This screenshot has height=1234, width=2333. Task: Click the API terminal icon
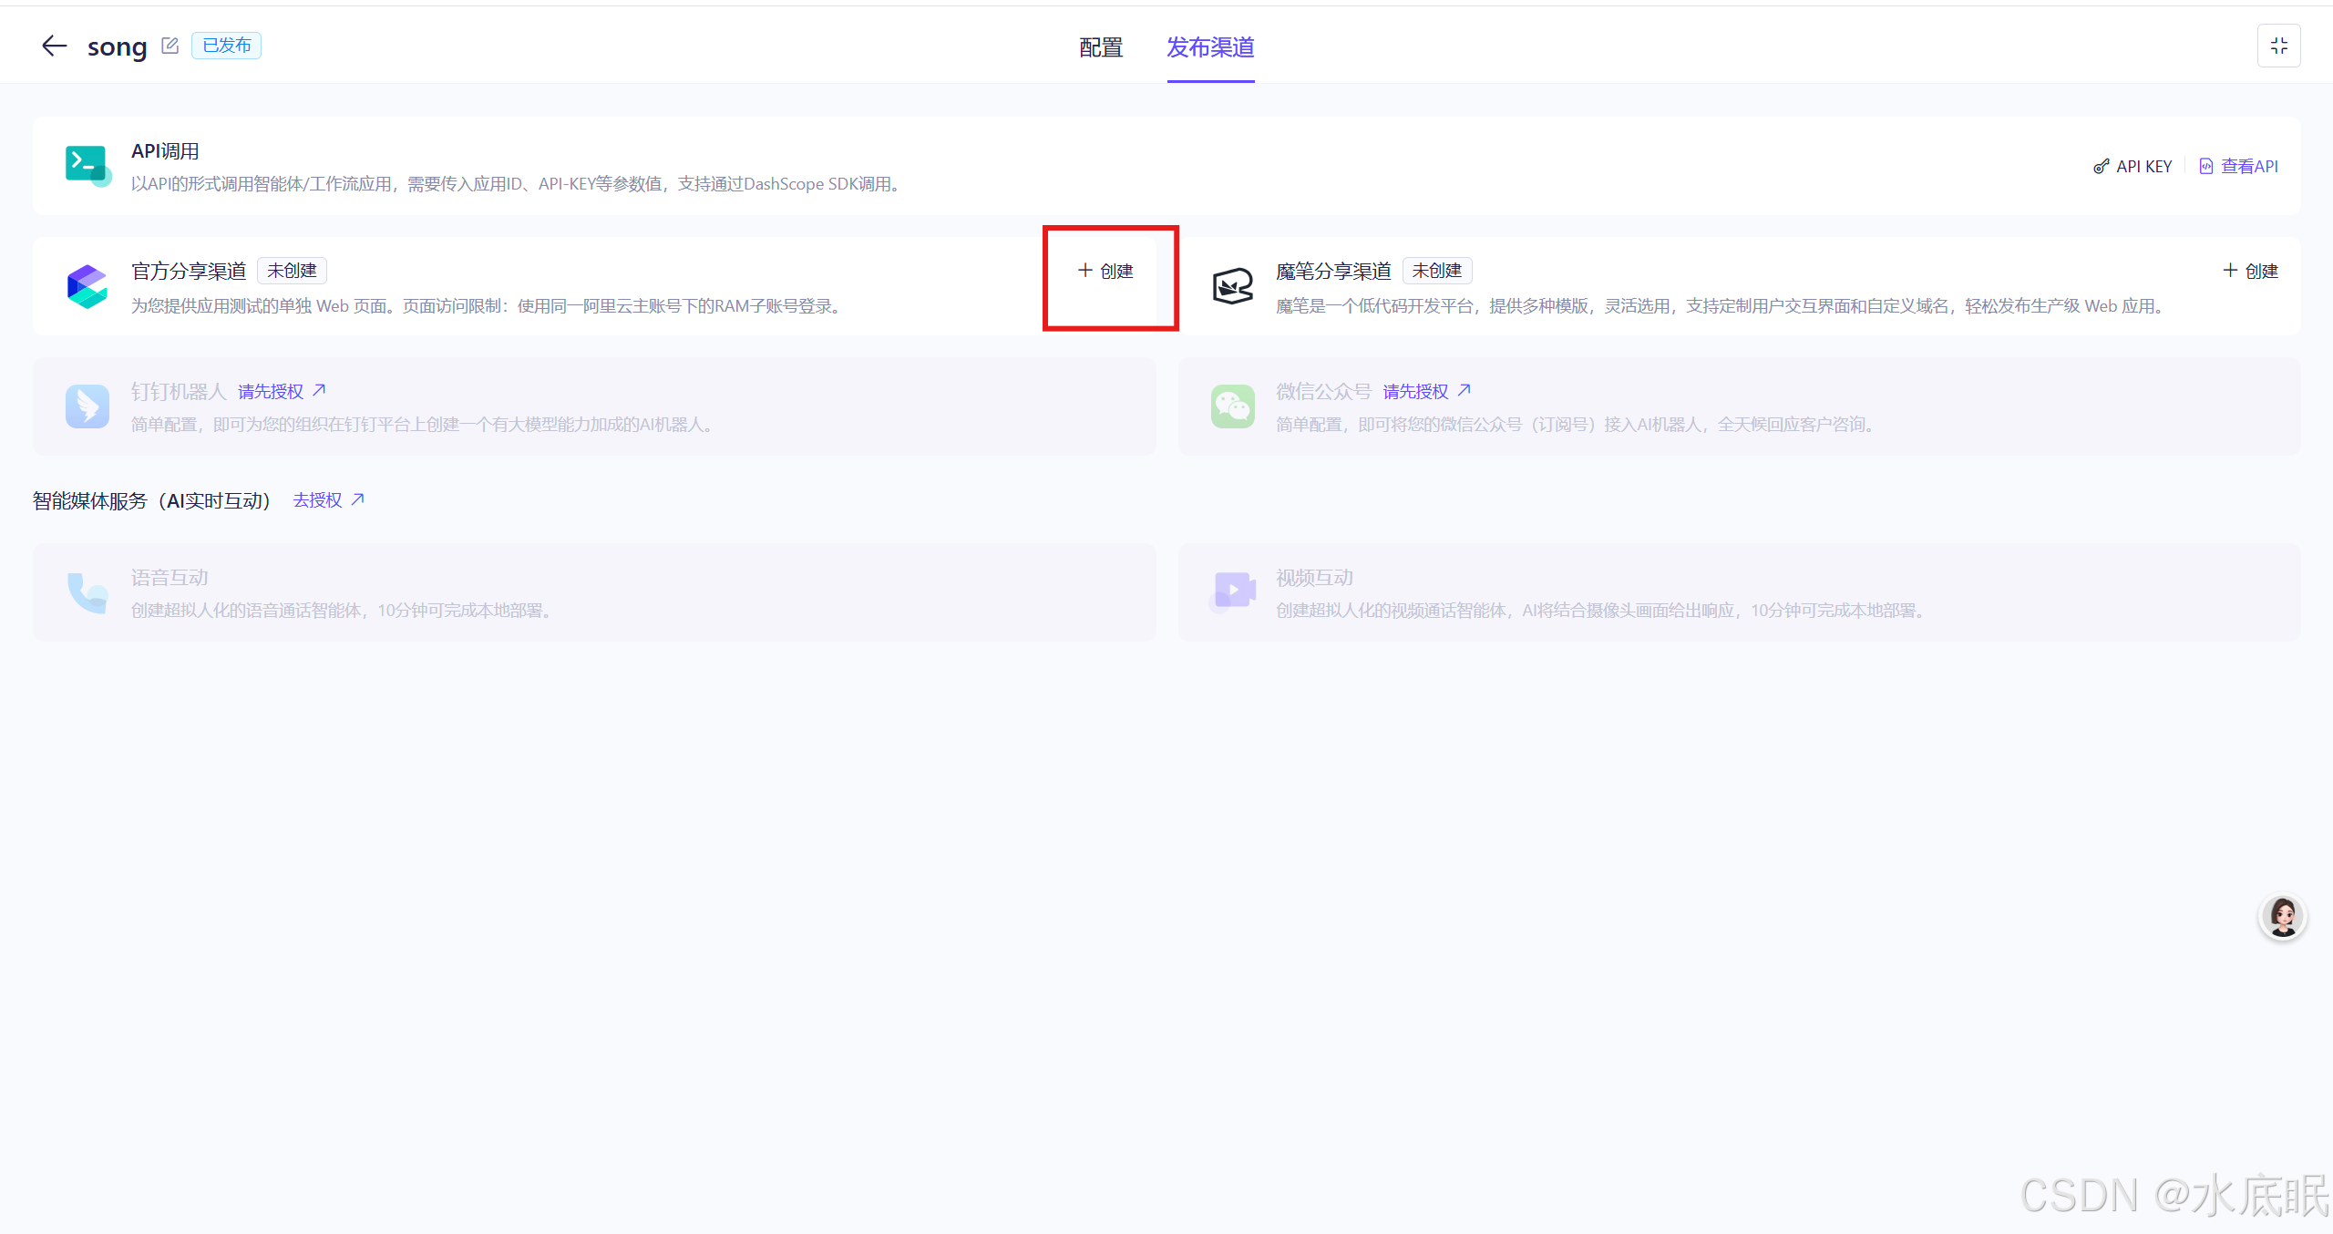tap(87, 165)
